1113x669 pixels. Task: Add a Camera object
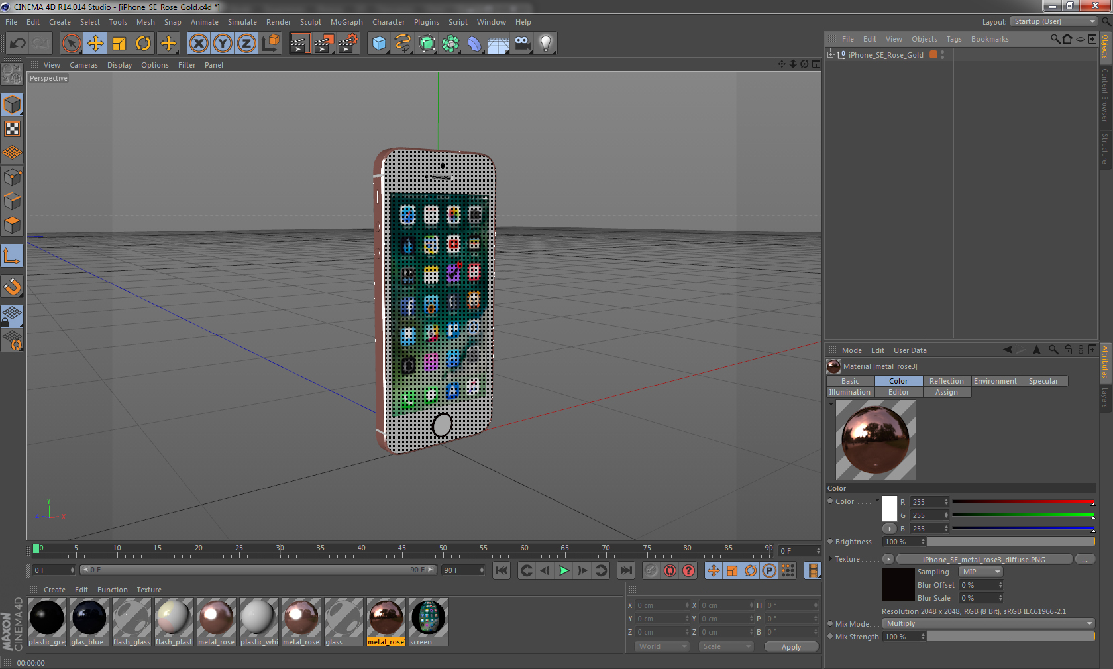523,44
